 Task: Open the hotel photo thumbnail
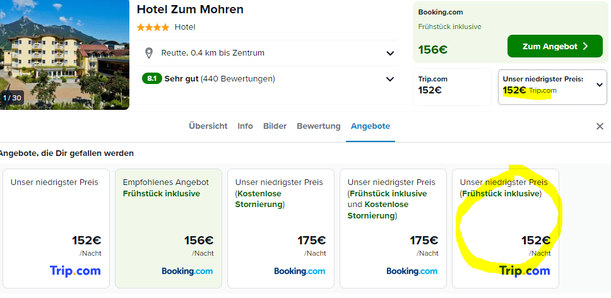[64, 55]
